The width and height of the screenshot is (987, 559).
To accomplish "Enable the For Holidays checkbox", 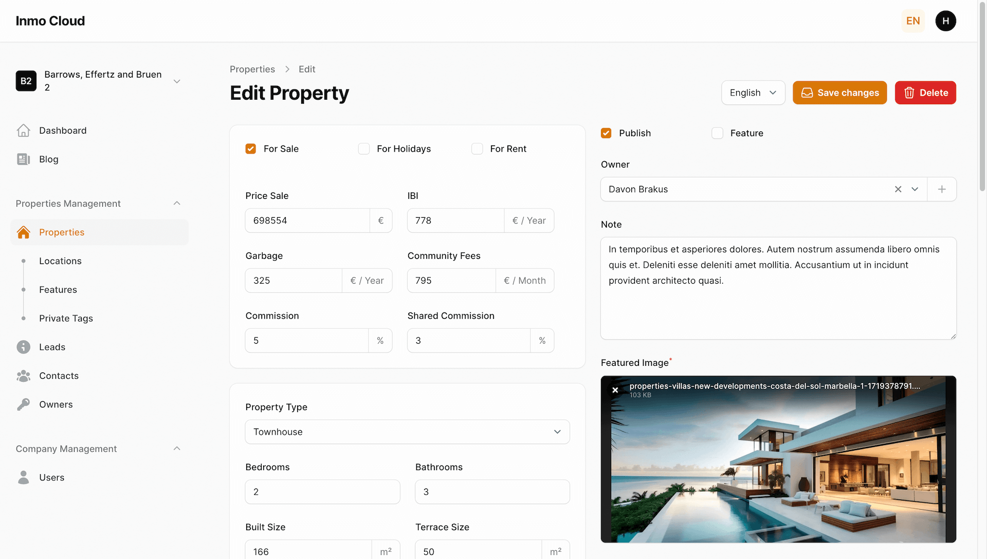I will click(x=364, y=149).
